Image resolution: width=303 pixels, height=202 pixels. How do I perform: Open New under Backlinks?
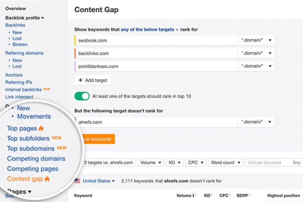tap(17, 32)
